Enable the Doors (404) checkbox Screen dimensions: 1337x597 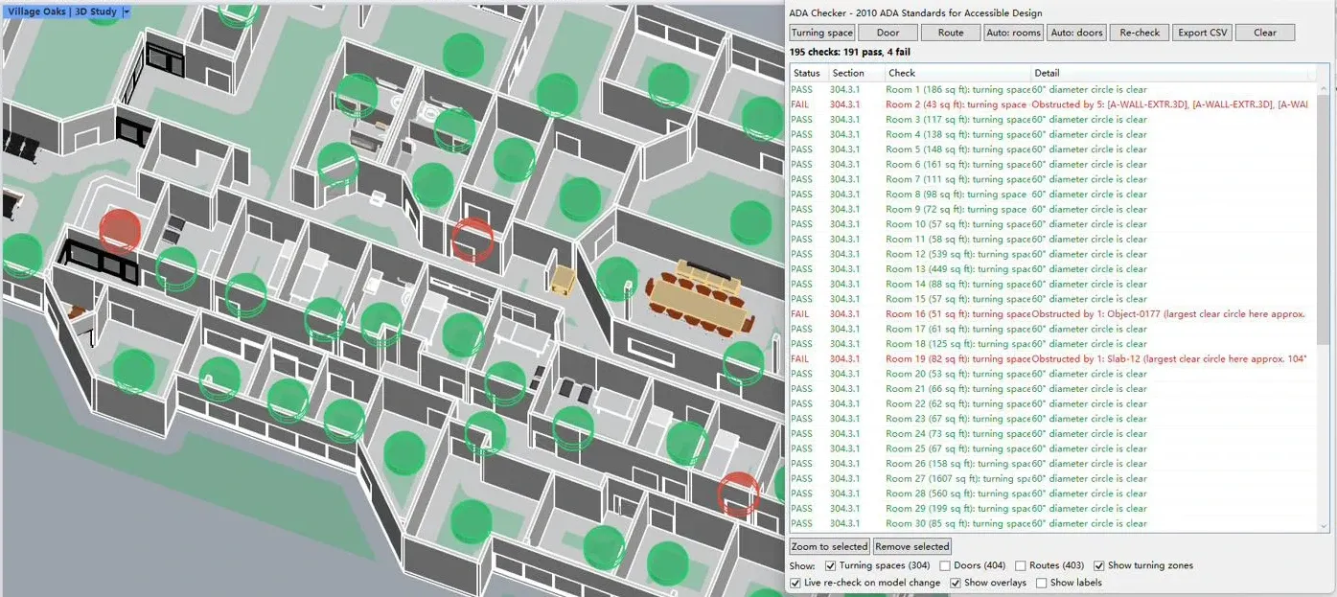click(944, 565)
